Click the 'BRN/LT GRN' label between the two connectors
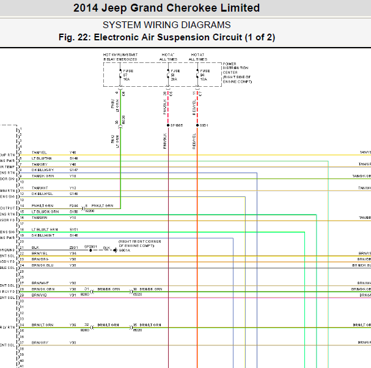Screen dimensions: 371x368 coord(108,325)
